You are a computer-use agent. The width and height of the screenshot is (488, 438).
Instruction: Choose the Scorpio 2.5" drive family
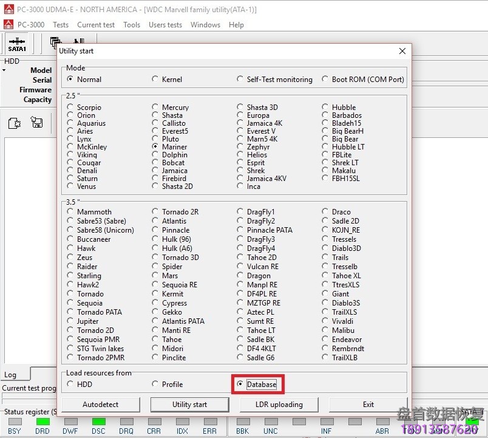tap(70, 108)
